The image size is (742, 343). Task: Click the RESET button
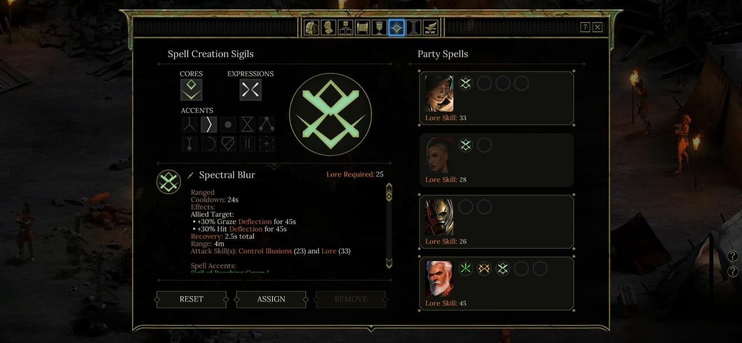click(192, 299)
